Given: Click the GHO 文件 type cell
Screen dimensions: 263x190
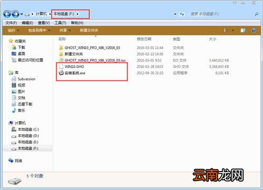Looking at the screenshot, I should [180, 67].
